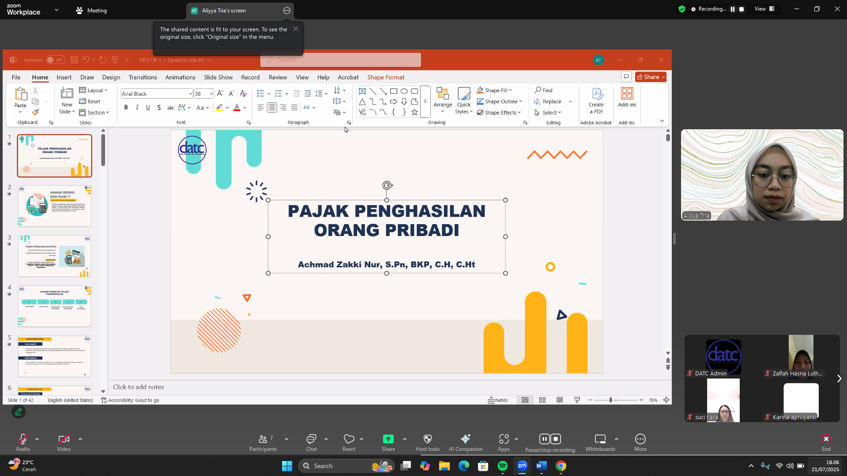Select Aliyya Tria's screen tab
Screen dimensions: 847x476
pyautogui.click(x=224, y=11)
